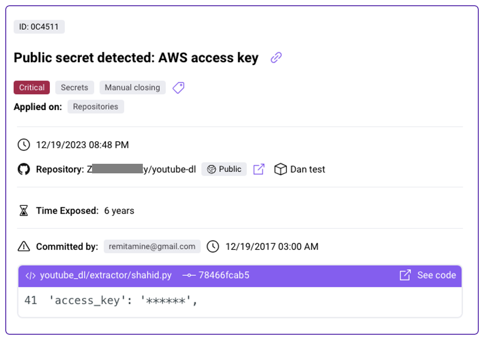Open repository in new tab icon
The height and width of the screenshot is (340, 485).
(x=259, y=169)
